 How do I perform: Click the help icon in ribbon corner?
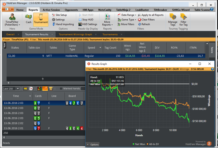[212, 9]
